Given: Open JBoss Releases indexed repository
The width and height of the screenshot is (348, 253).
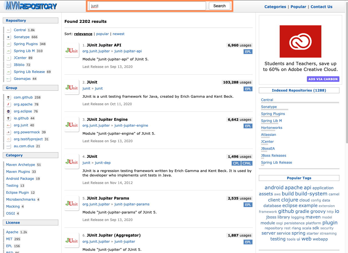Looking at the screenshot, I should pos(274,156).
